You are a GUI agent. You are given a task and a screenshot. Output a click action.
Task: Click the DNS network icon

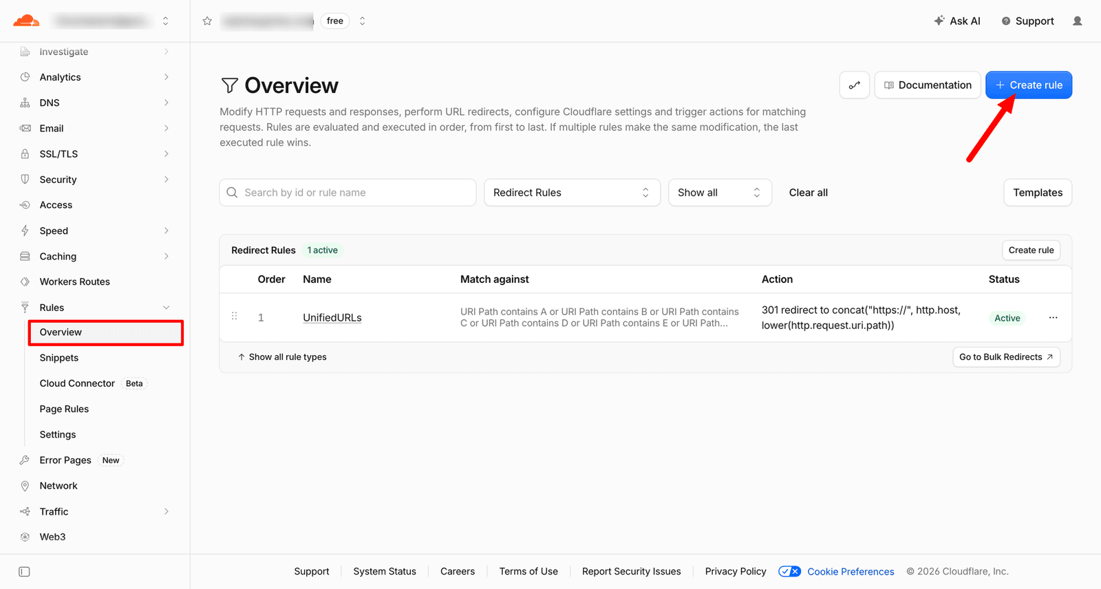click(25, 103)
